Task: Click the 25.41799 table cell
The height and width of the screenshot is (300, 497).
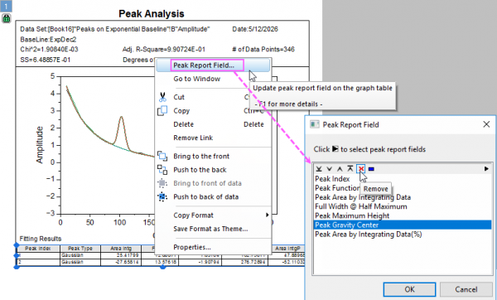Action: [121, 255]
